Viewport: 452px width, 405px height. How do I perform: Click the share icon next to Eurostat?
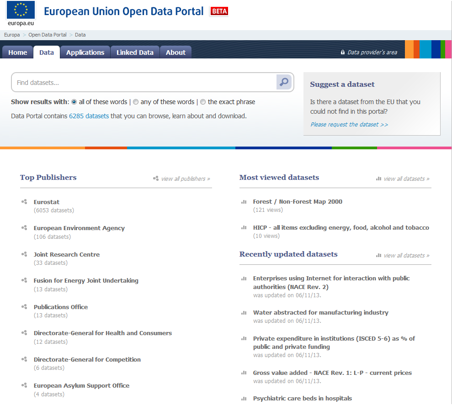tap(24, 202)
